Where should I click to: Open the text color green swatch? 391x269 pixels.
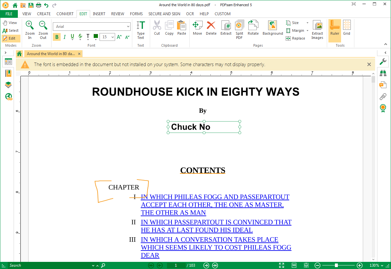96,36
